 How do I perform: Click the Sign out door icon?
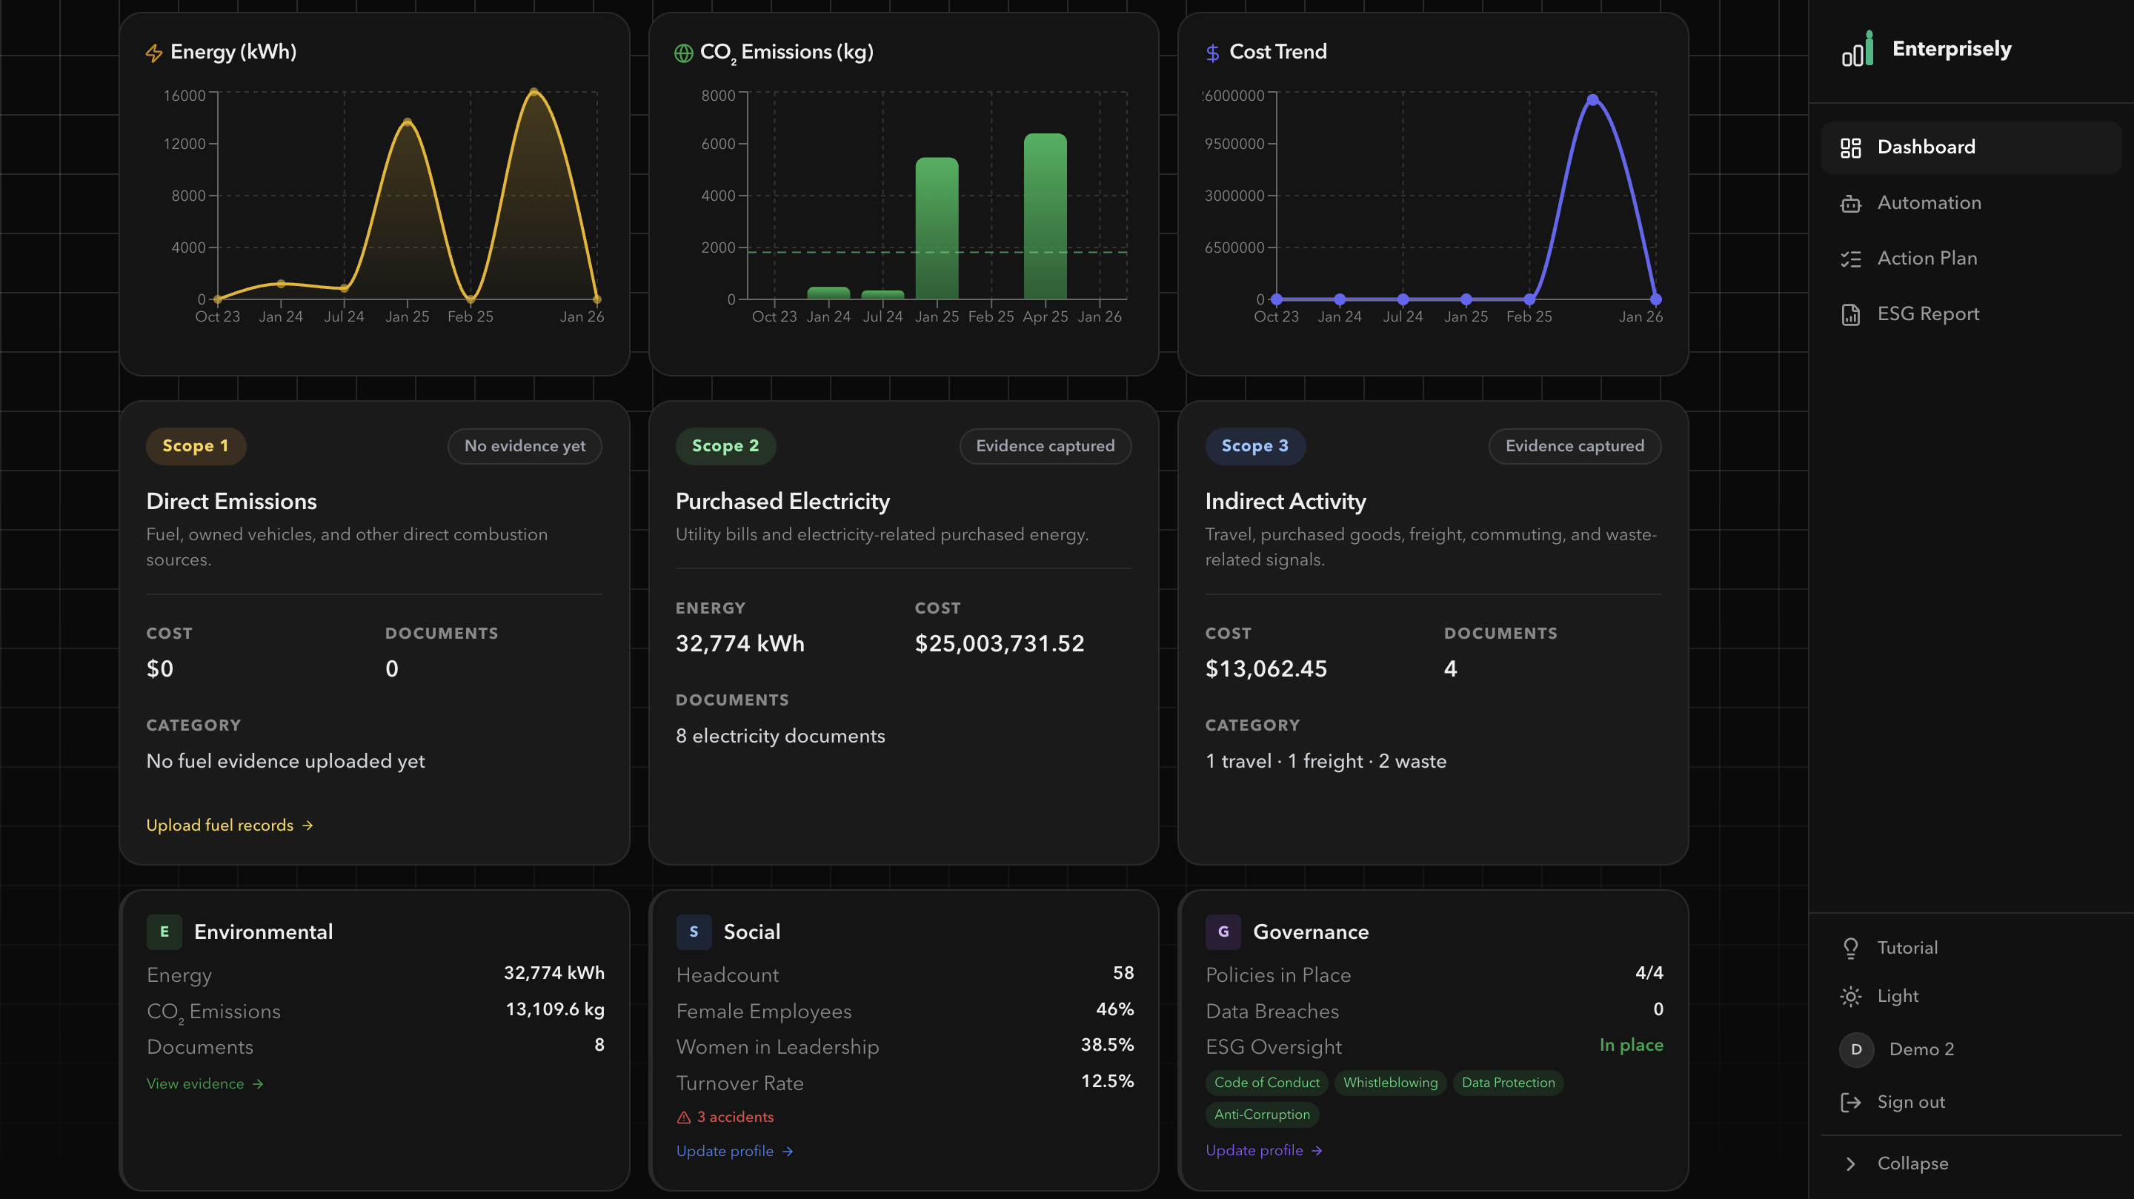1850,1102
